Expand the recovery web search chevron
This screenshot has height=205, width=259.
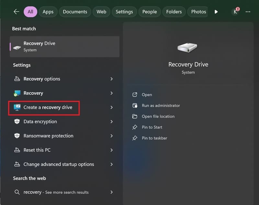click(112, 192)
